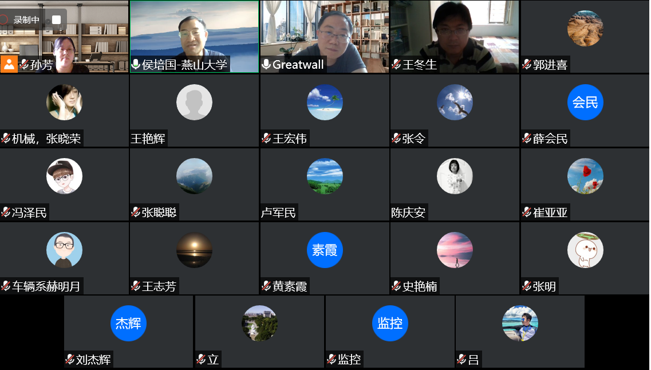
Task: Click the red recording indicator icon
Action: 4,19
